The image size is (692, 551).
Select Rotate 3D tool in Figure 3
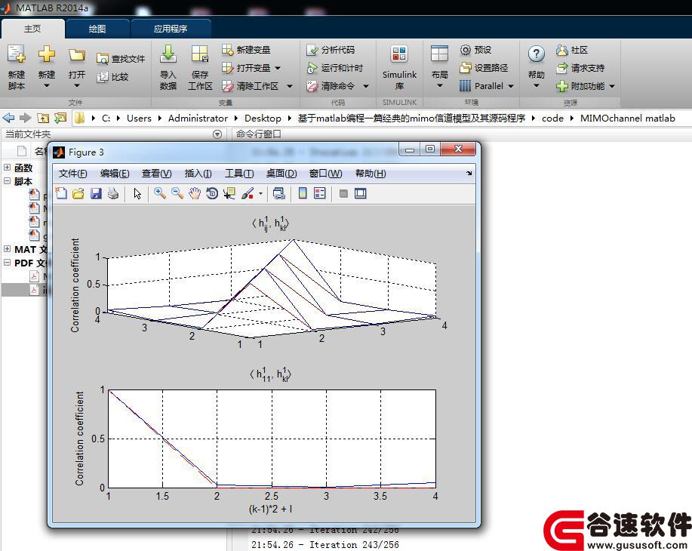pyautogui.click(x=212, y=193)
